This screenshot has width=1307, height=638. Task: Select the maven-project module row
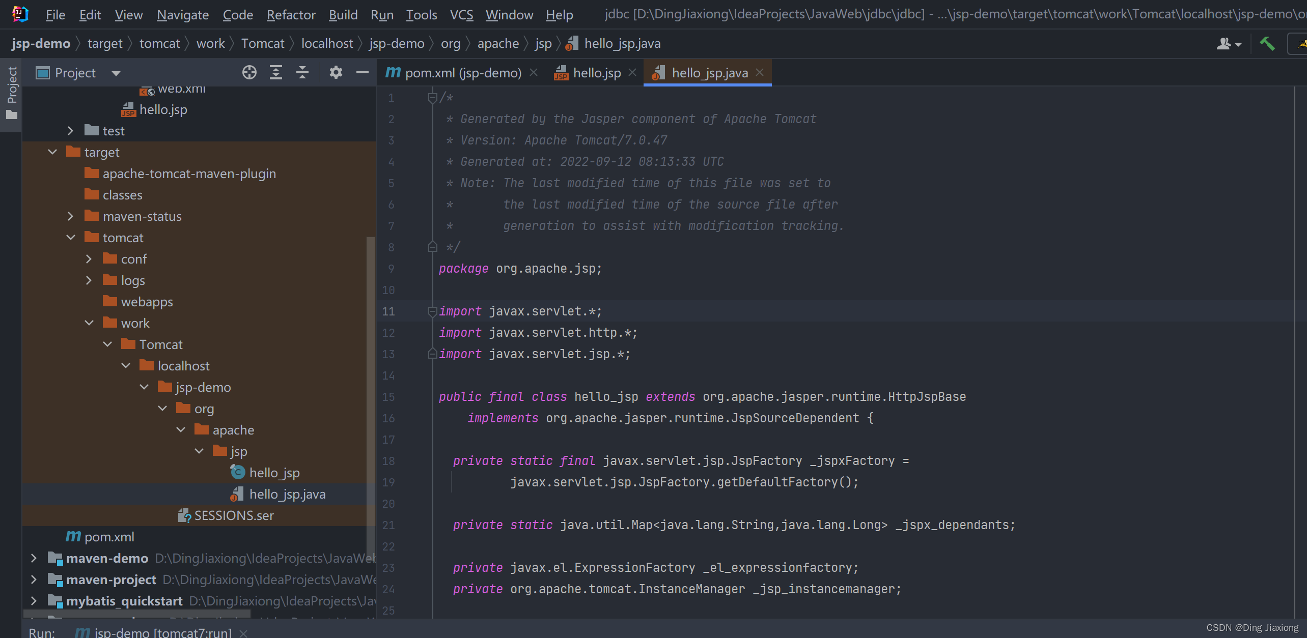pos(199,579)
